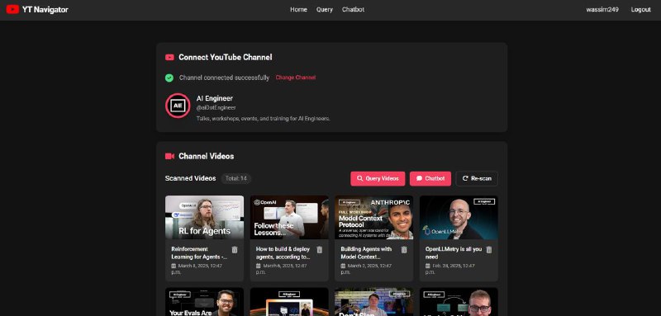Open the Model Context Protocol thumbnail
This screenshot has height=316, width=661.
coord(374,217)
